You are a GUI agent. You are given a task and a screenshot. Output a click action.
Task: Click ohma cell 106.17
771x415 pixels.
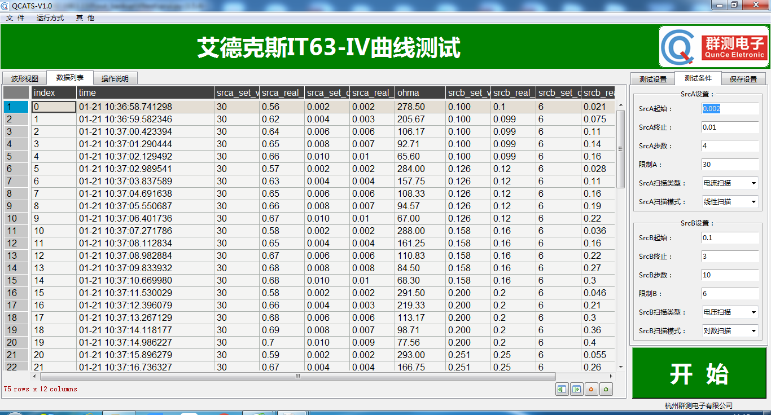(420, 131)
